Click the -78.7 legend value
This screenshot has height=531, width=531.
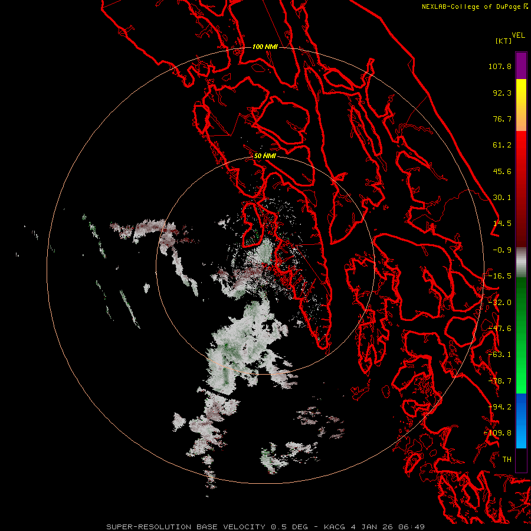pyautogui.click(x=500, y=381)
